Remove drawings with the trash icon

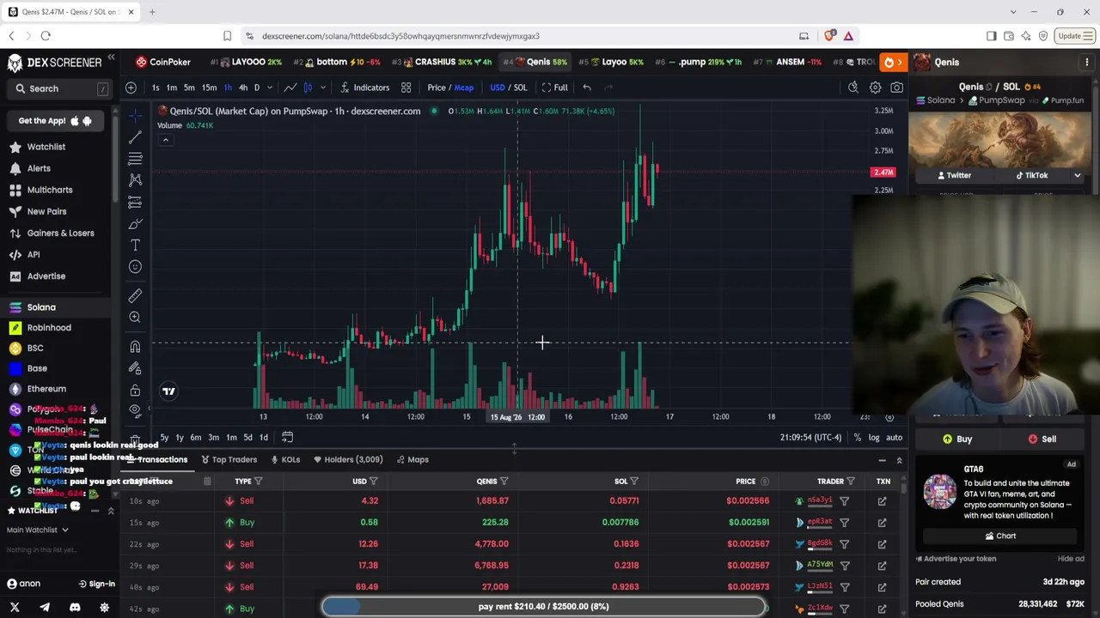135,439
